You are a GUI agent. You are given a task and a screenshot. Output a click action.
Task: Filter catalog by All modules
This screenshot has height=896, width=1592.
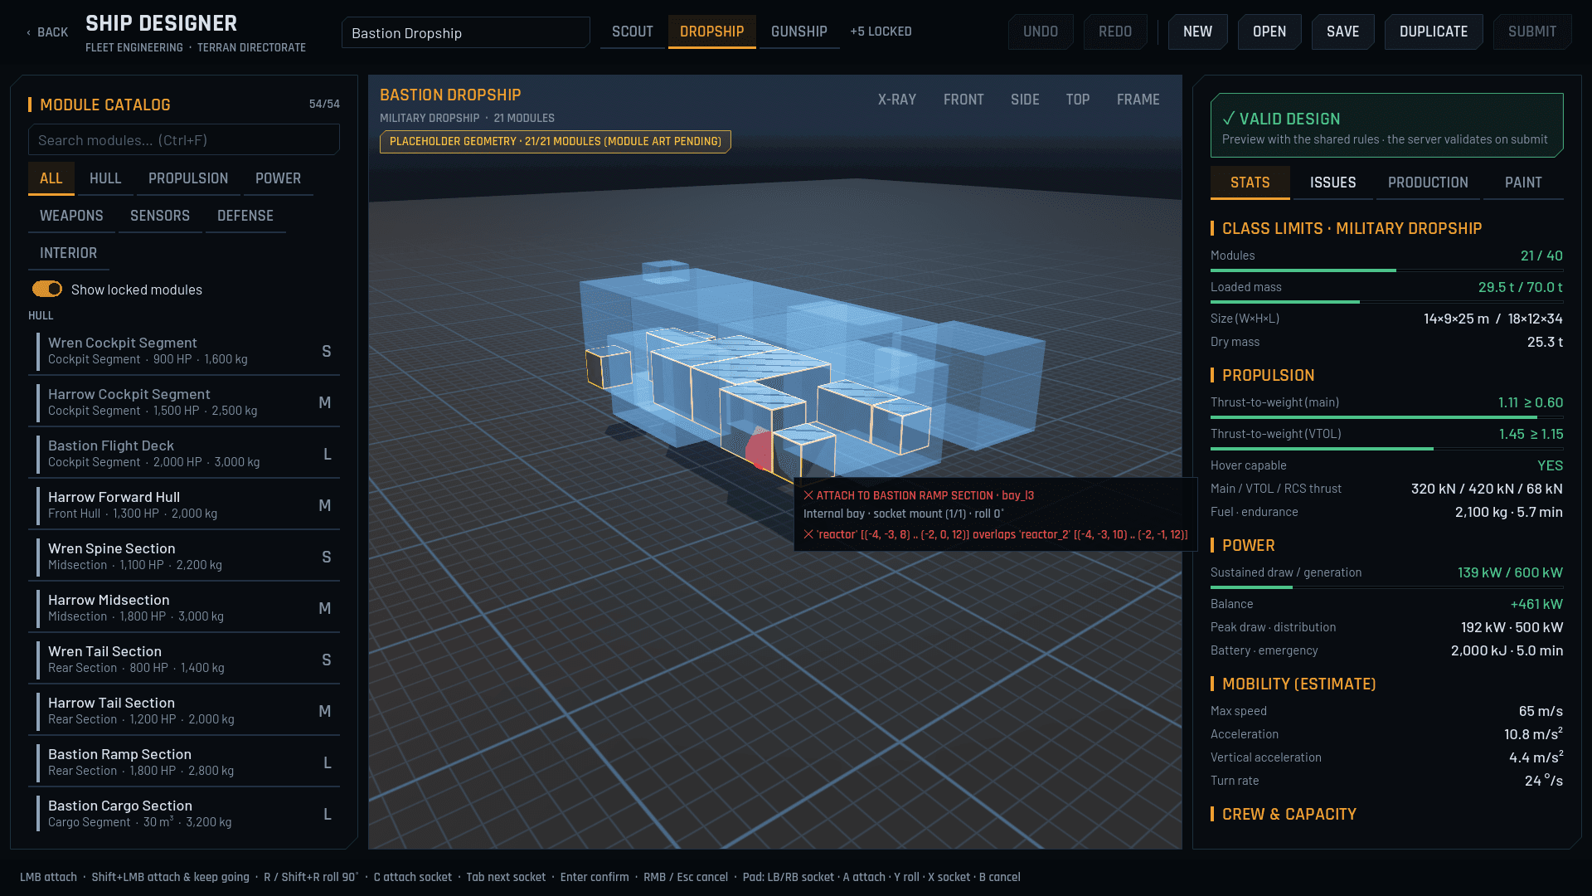coord(51,178)
